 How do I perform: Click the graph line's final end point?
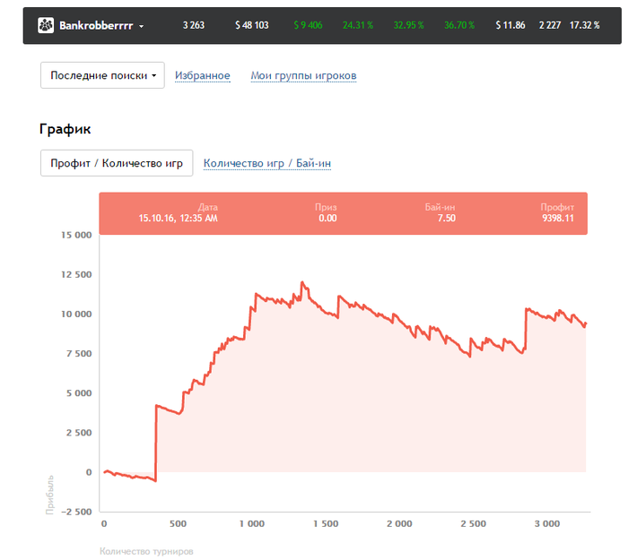(x=586, y=323)
